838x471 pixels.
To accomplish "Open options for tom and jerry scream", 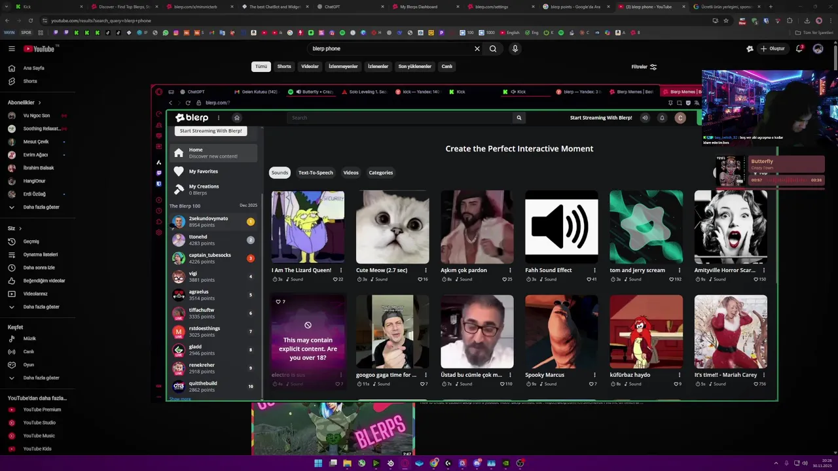I will pyautogui.click(x=679, y=270).
